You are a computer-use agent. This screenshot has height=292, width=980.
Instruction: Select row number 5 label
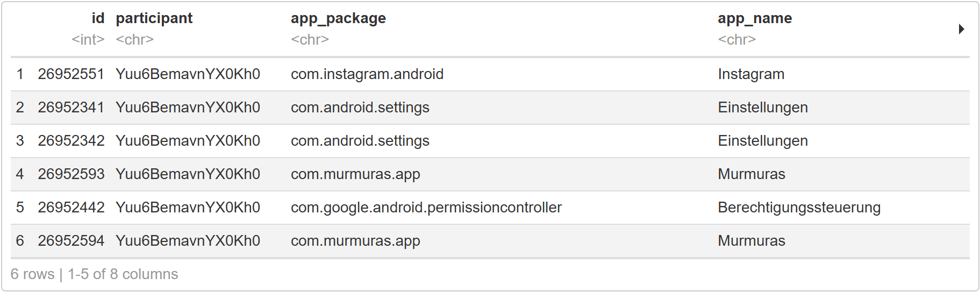[20, 208]
